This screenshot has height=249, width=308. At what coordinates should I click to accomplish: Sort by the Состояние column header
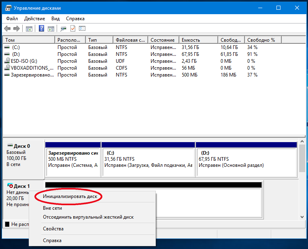[x=164, y=40]
